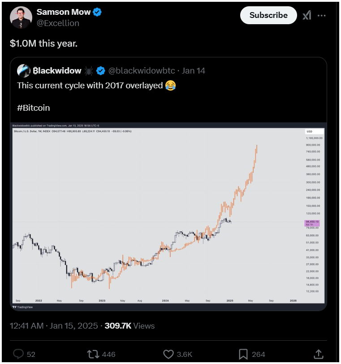Image resolution: width=341 pixels, height=364 pixels.
Task: Open Samson Mow display name link
Action: [x=63, y=12]
